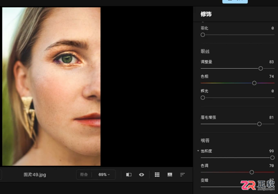Image resolution: width=278 pixels, height=194 pixels.
Task: Click the 符合 fit button
Action: pyautogui.click(x=84, y=175)
